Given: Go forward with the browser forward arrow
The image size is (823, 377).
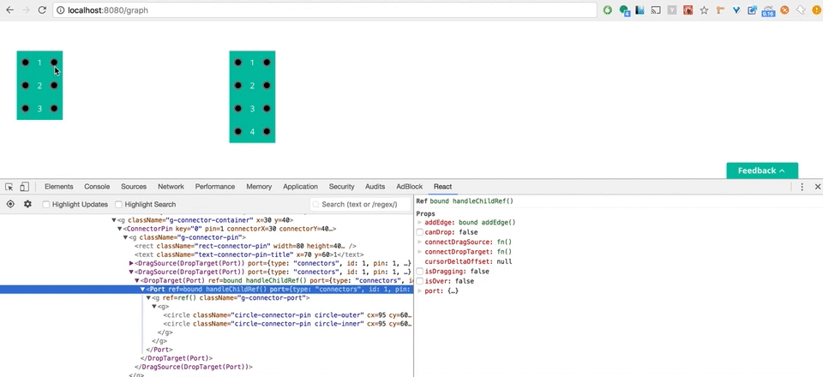Looking at the screenshot, I should (x=26, y=10).
